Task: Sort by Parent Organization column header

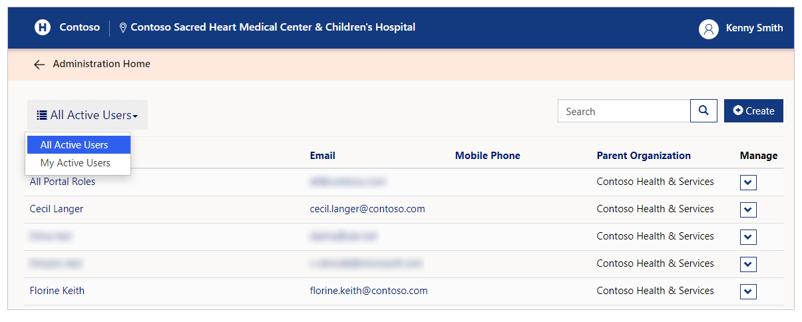Action: pyautogui.click(x=644, y=156)
